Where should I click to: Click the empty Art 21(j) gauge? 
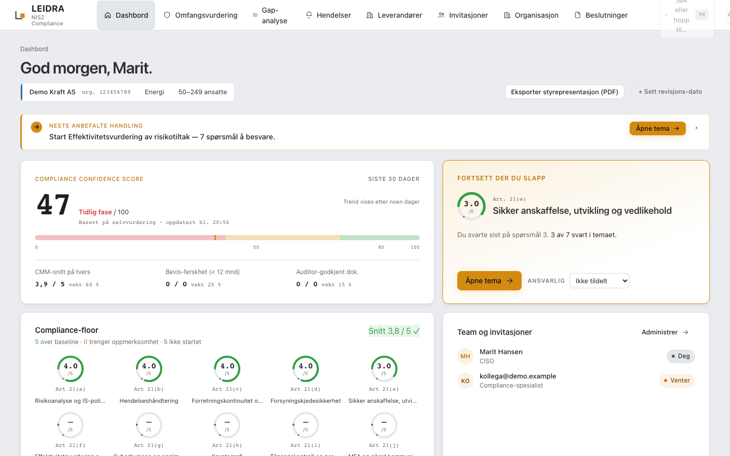tap(384, 425)
